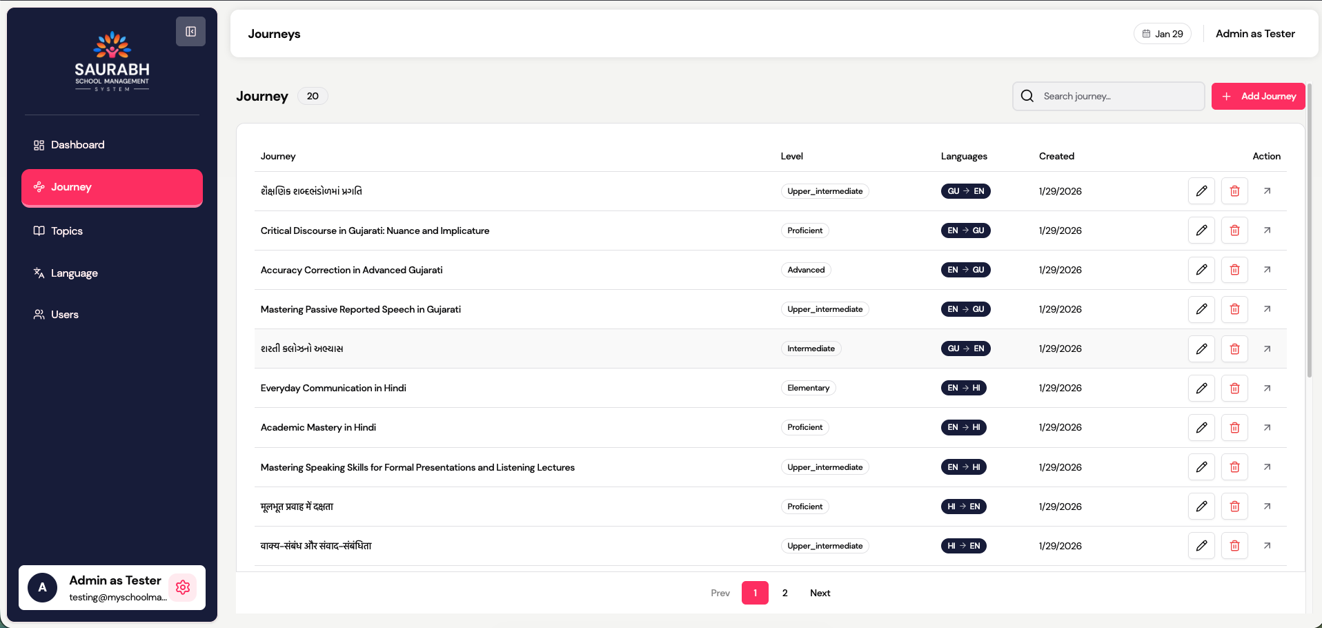Go to page 2 of journeys
This screenshot has width=1322, height=628.
(x=785, y=593)
